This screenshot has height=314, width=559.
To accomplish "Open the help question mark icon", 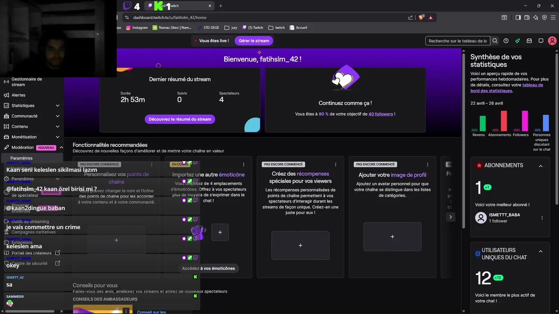I will click(506, 41).
